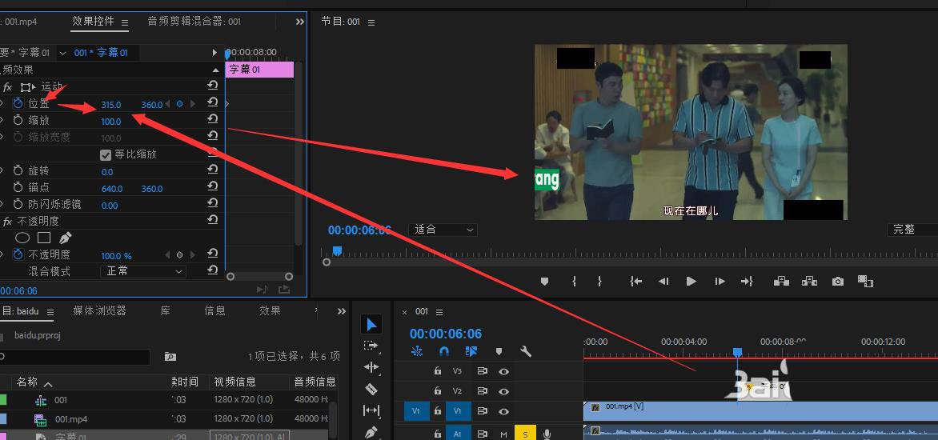
Task: Enable voice-over record on A1
Action: 547,434
